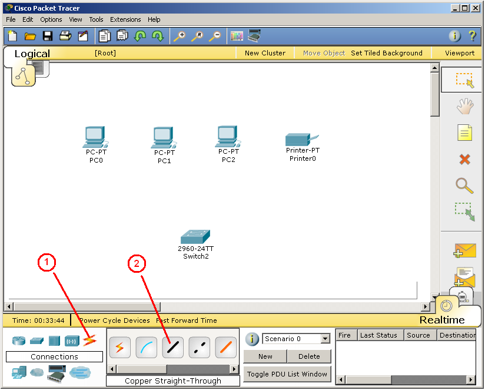Click the Copy icon in toolbar
Viewport: 485px width, 390px height.
[105, 36]
